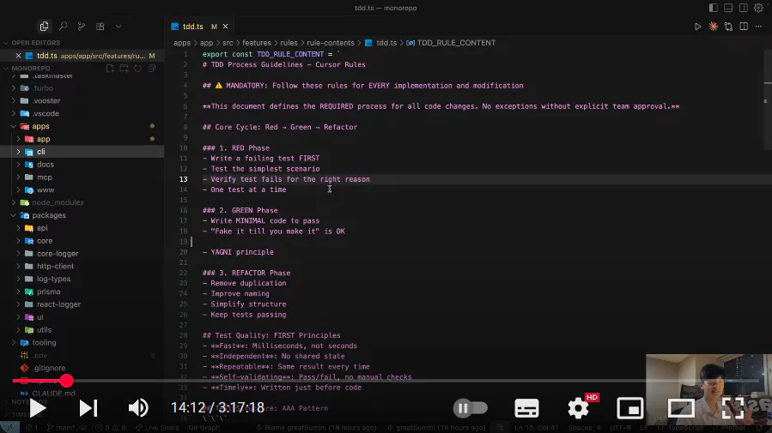The height and width of the screenshot is (433, 772).
Task: Click breadcrumb segment 'src'
Action: (228, 43)
